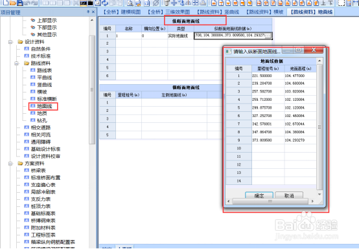Click the dashed rectangle selection icon
The height and width of the screenshot is (249, 359).
pyautogui.click(x=342, y=3)
